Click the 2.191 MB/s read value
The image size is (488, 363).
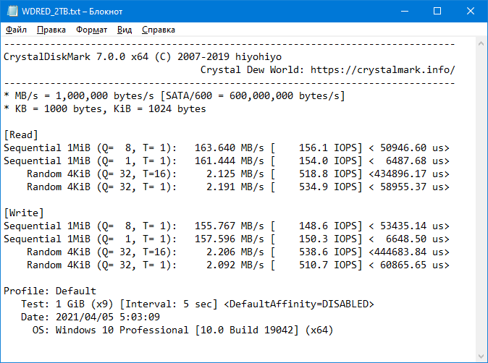235,187
